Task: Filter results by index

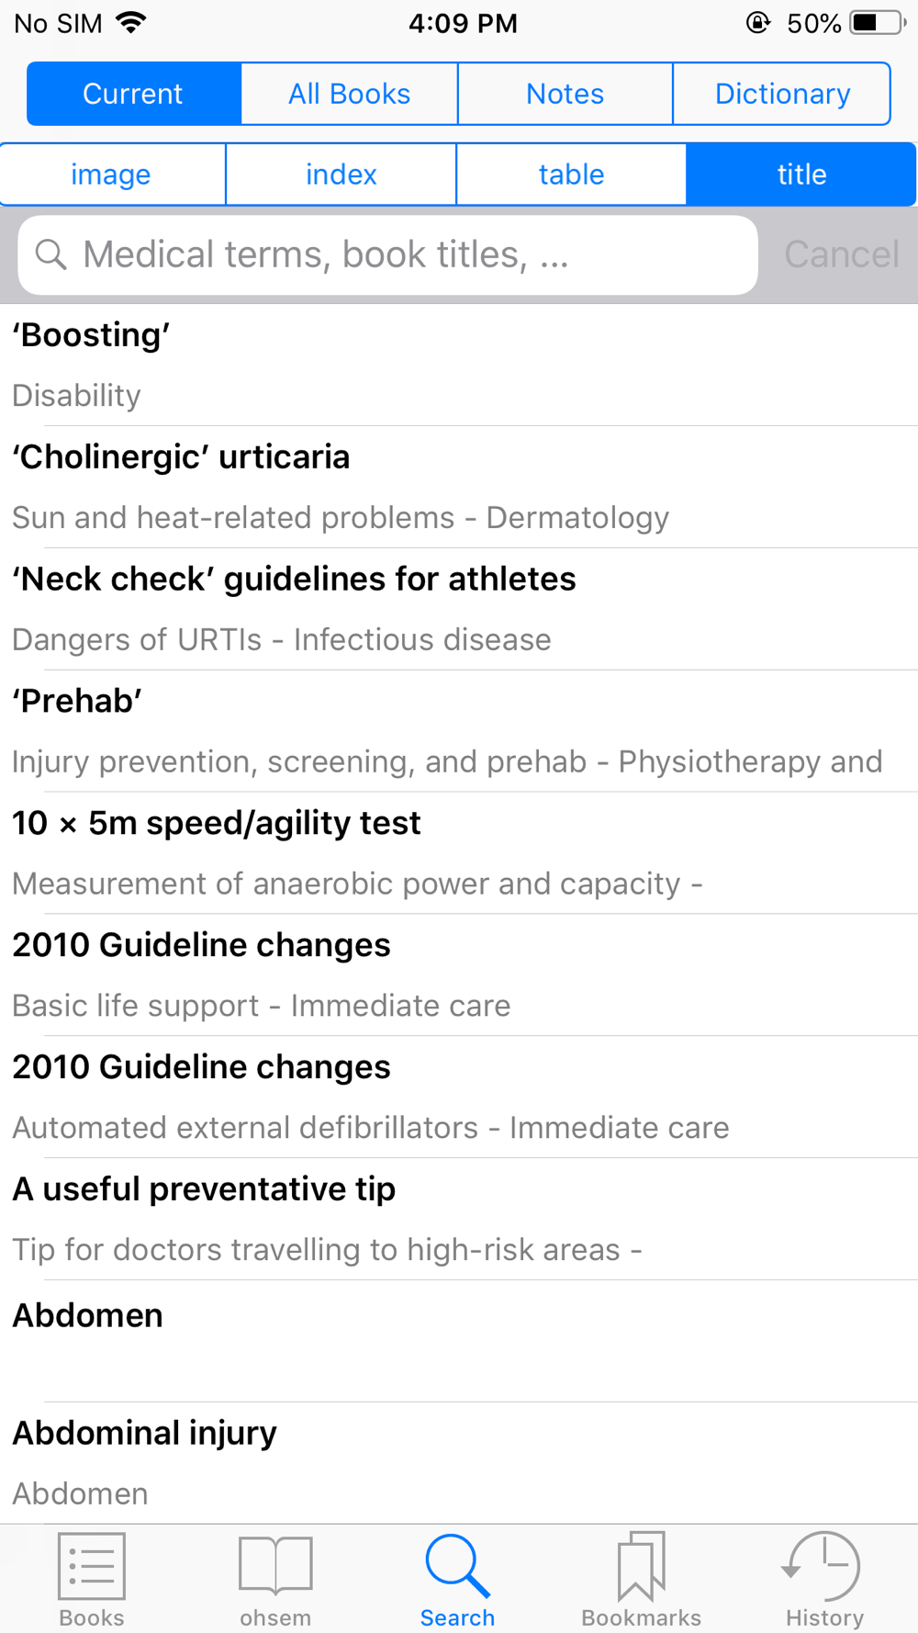Action: coord(341,175)
